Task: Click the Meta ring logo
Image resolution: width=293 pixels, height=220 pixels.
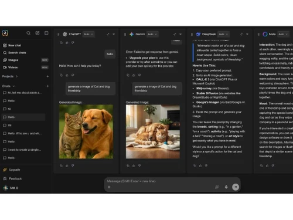Action: pos(265,34)
